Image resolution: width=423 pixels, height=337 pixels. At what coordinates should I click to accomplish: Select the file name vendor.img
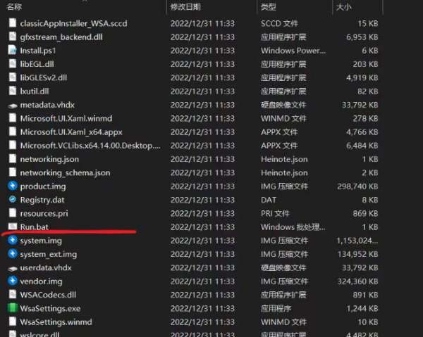41,281
